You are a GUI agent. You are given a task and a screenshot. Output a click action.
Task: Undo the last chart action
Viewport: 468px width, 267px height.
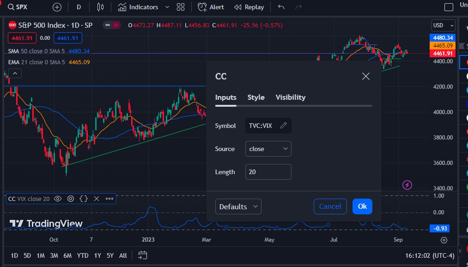[x=281, y=7]
